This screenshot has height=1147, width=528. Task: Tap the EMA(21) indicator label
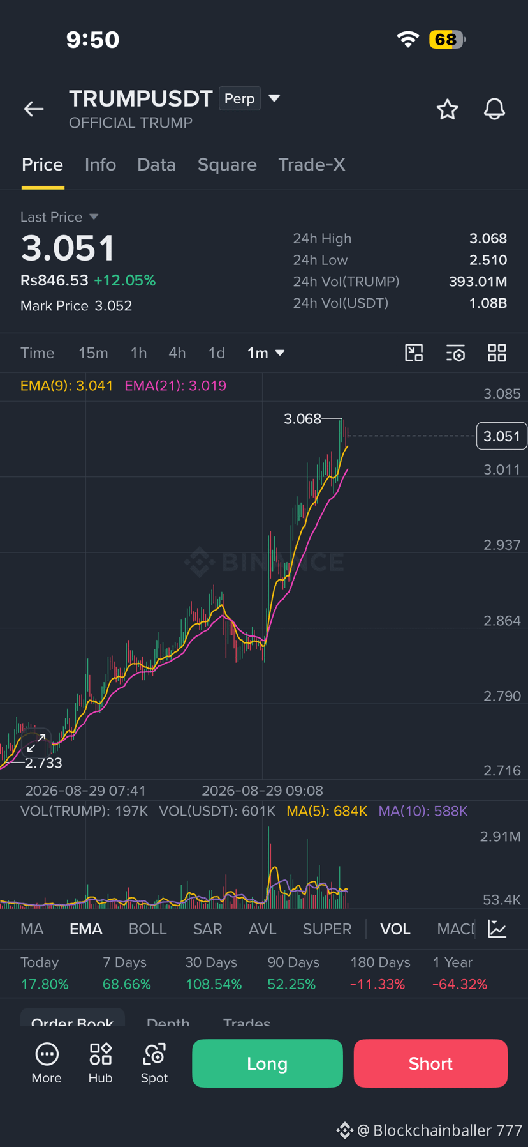175,386
